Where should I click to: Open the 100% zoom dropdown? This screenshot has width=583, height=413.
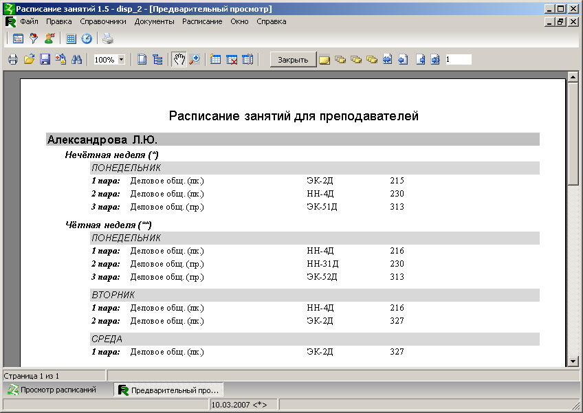tap(121, 60)
